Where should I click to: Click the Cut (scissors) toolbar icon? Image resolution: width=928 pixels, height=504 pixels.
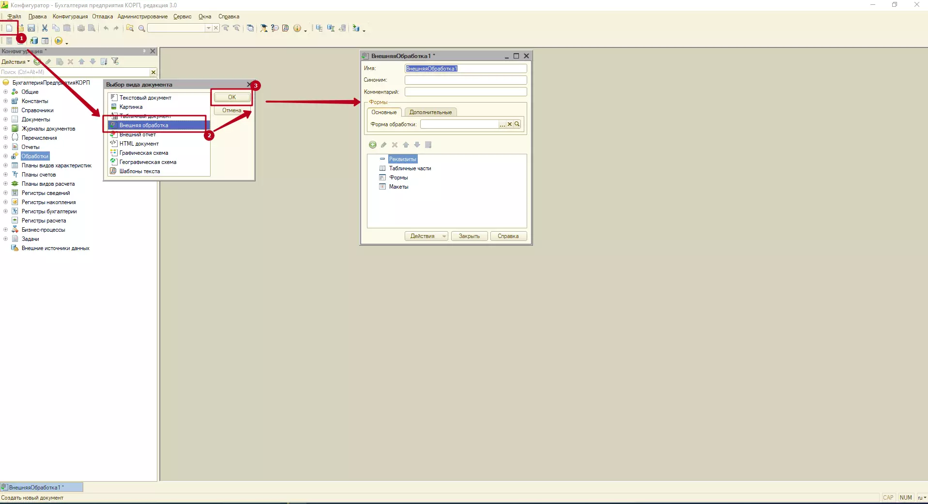click(x=45, y=28)
